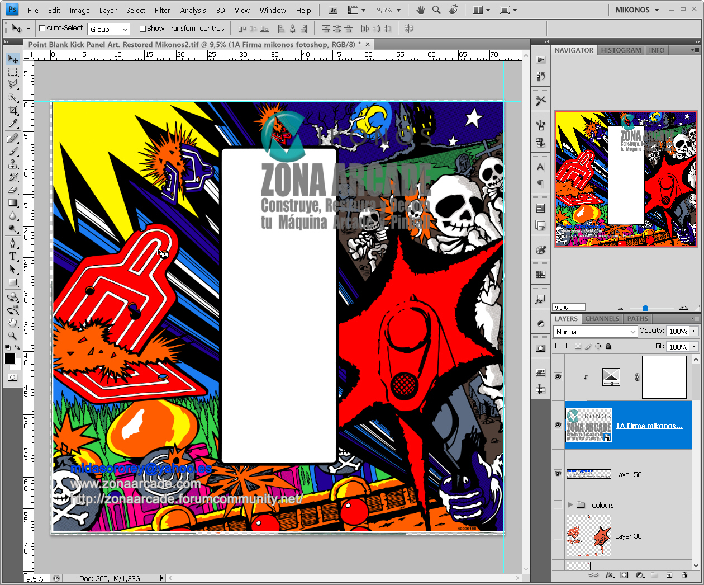
Task: Select the Eyedropper tool
Action: click(x=13, y=124)
